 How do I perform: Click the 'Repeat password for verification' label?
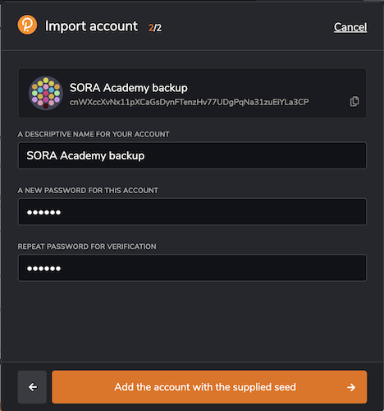87,247
